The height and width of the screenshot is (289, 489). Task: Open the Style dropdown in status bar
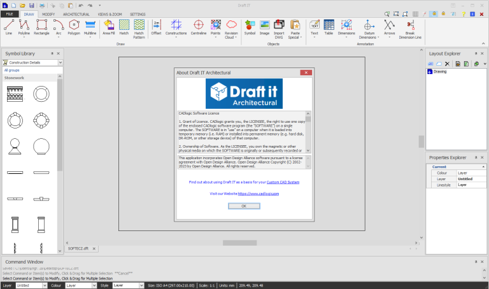(x=141, y=285)
